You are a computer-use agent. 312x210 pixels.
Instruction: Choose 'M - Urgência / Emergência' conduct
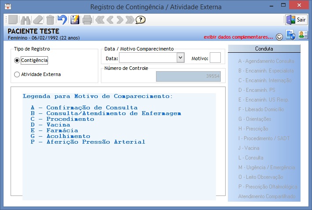click(267, 167)
